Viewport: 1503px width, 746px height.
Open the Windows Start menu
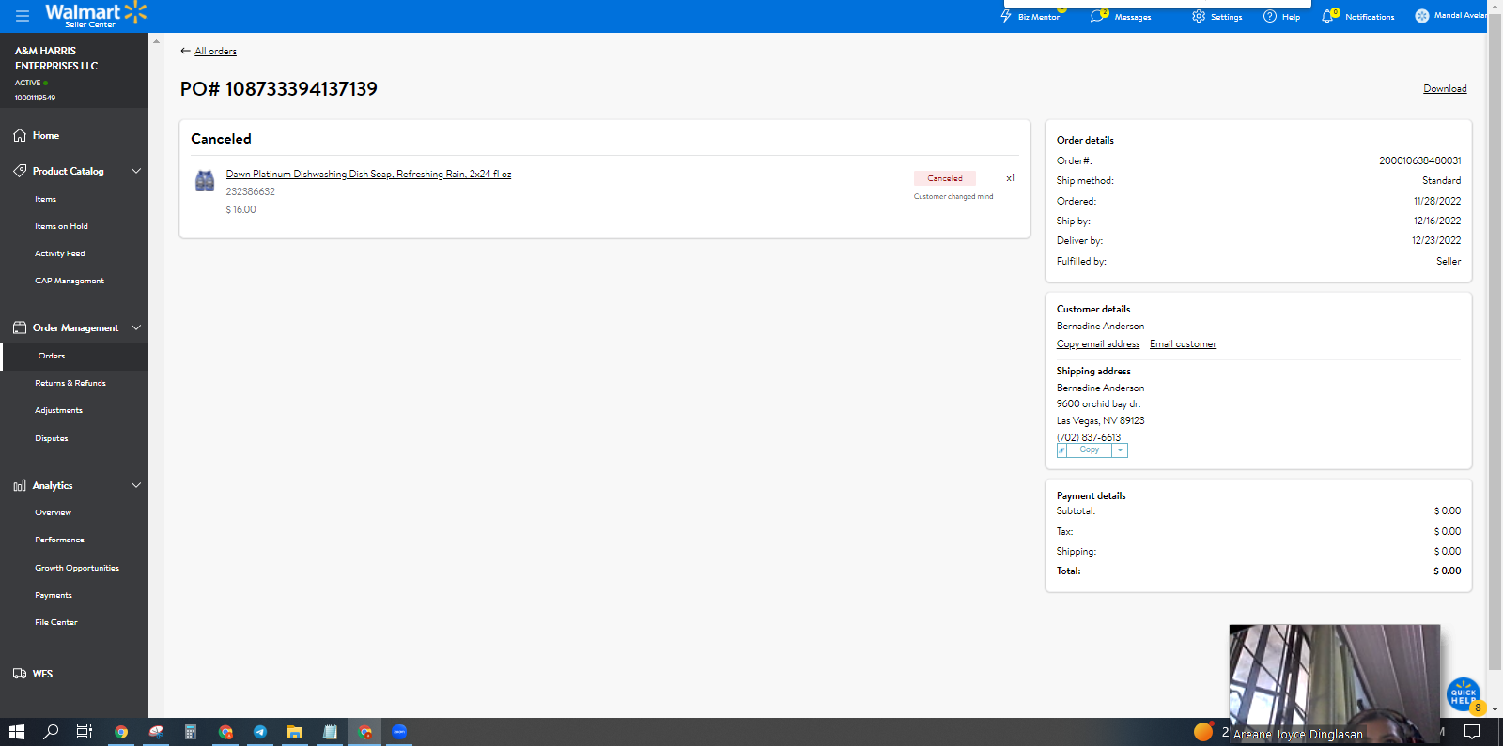[16, 732]
